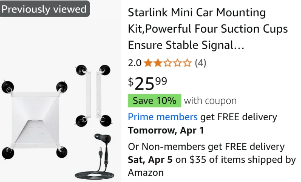Click the first filled orange star
The height and width of the screenshot is (182, 301).
148,63
